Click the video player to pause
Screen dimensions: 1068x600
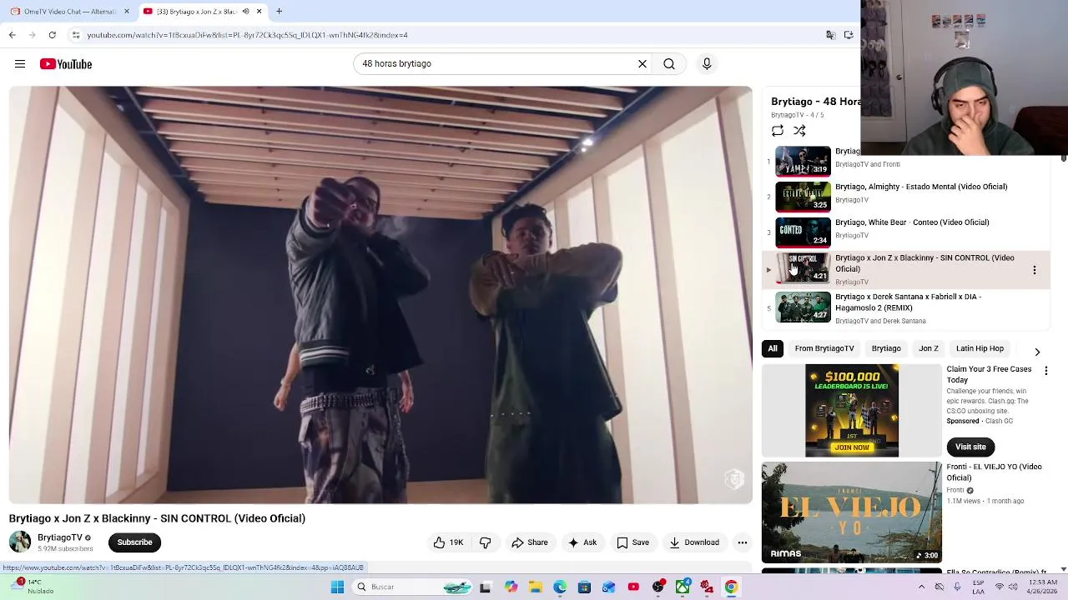click(x=380, y=295)
